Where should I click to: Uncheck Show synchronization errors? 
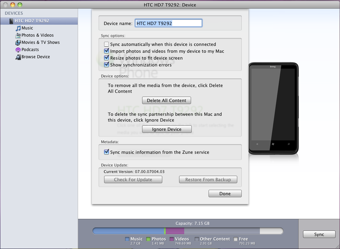(x=106, y=65)
